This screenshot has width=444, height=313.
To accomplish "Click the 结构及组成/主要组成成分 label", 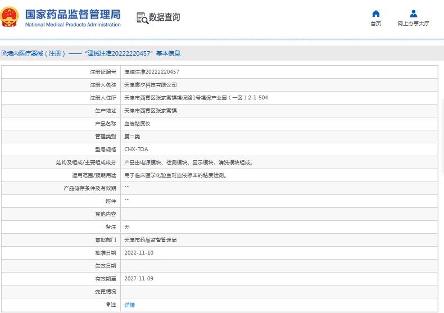I will (86, 162).
